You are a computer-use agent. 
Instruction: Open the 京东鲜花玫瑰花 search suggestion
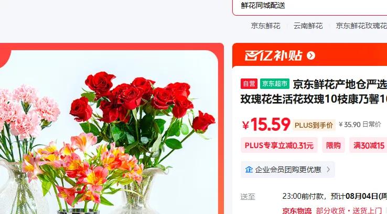coord(361,26)
